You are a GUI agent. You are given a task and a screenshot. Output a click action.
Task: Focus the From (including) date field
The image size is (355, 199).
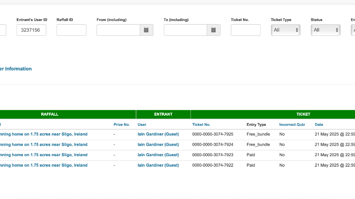[118, 30]
